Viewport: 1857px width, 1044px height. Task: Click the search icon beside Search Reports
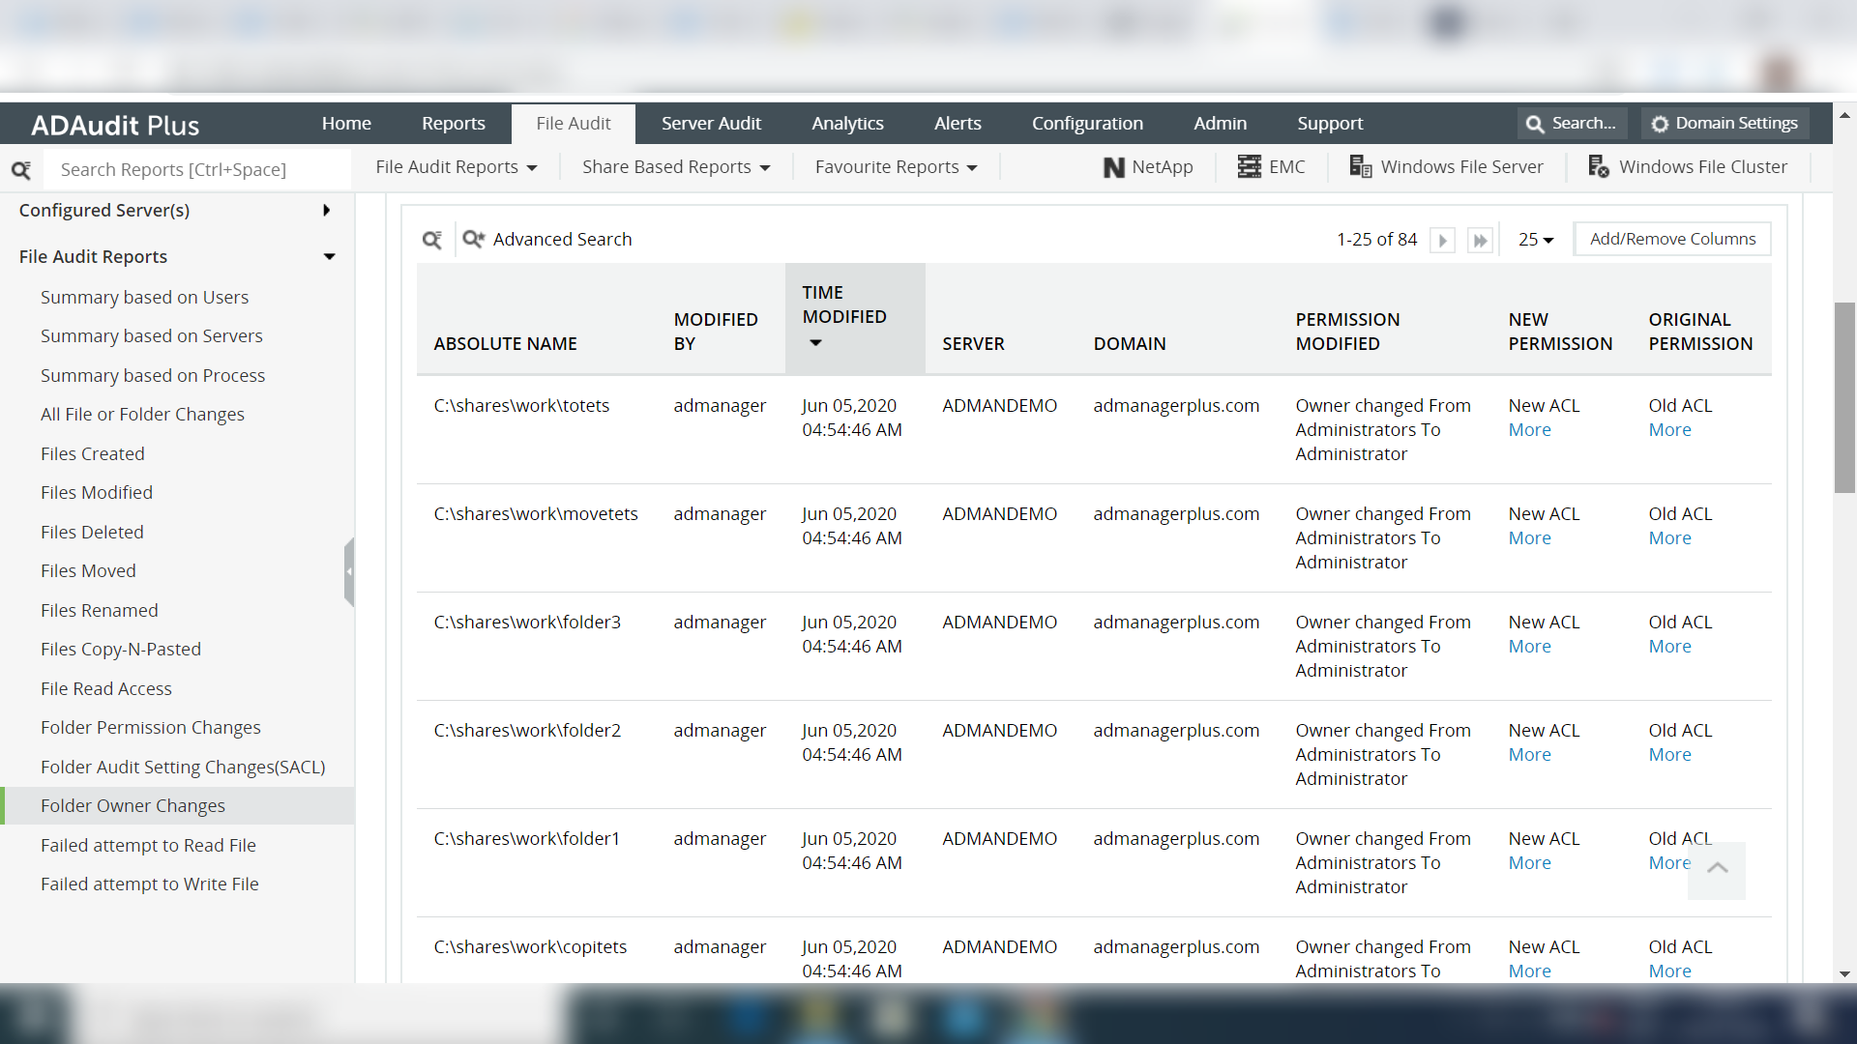21,170
